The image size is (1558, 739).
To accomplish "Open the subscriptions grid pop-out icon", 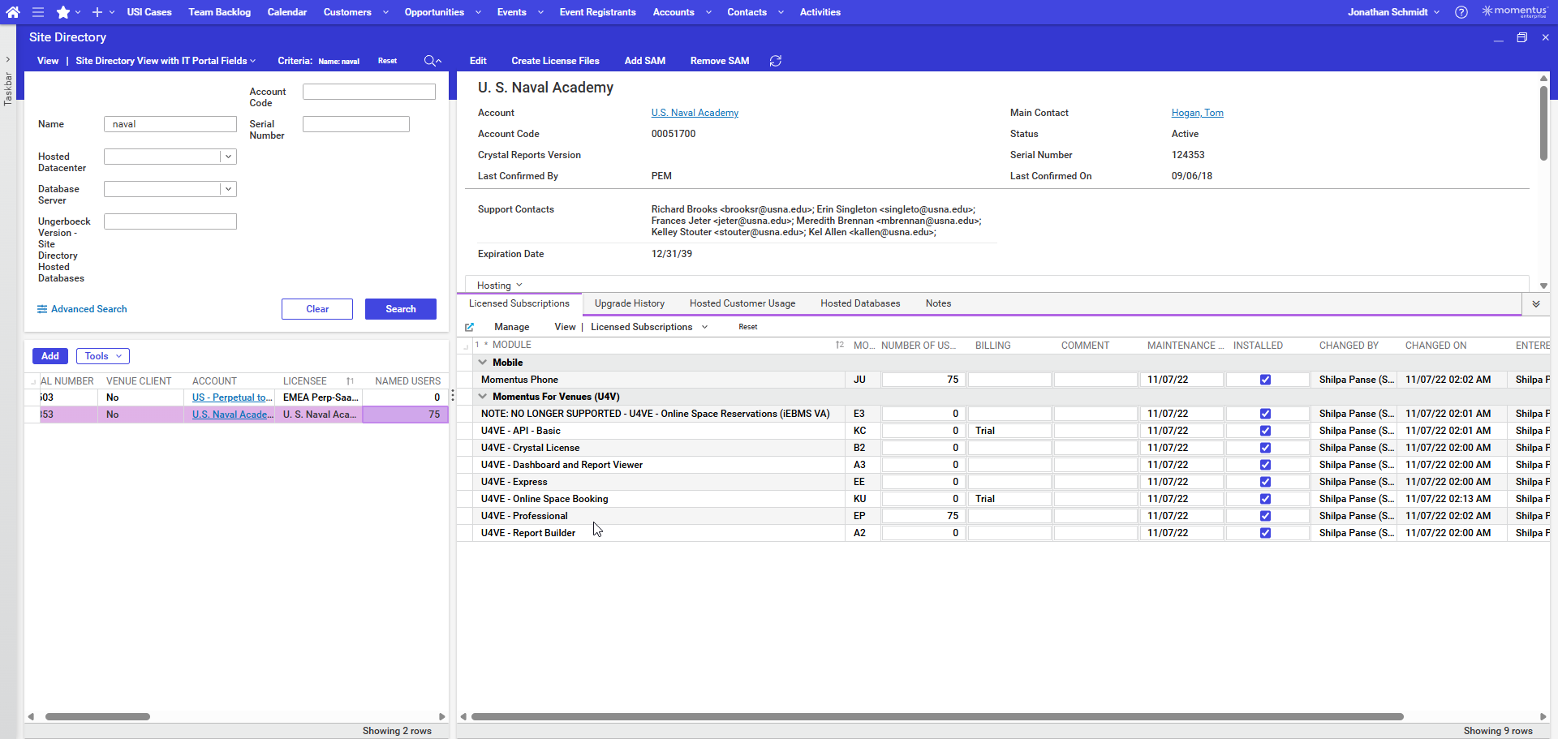I will coord(469,327).
